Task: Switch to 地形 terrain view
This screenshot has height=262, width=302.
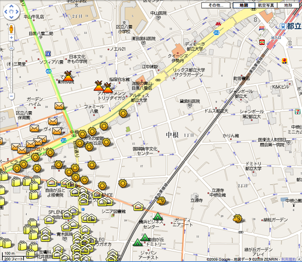Action: 287,6
